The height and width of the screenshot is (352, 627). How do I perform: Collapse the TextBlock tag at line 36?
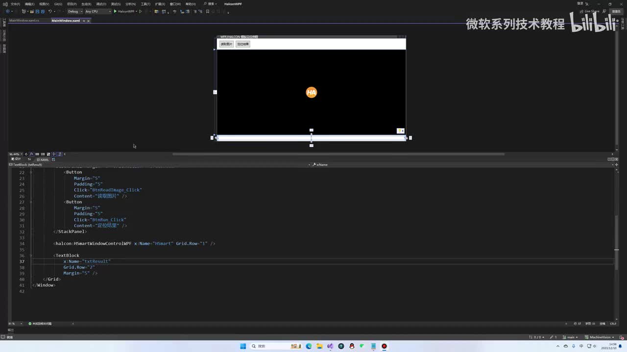coord(30,256)
